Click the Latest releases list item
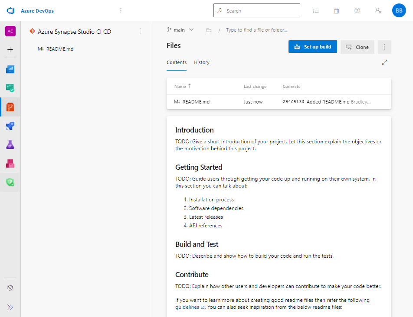Image resolution: width=413 pixels, height=317 pixels. pyautogui.click(x=206, y=217)
